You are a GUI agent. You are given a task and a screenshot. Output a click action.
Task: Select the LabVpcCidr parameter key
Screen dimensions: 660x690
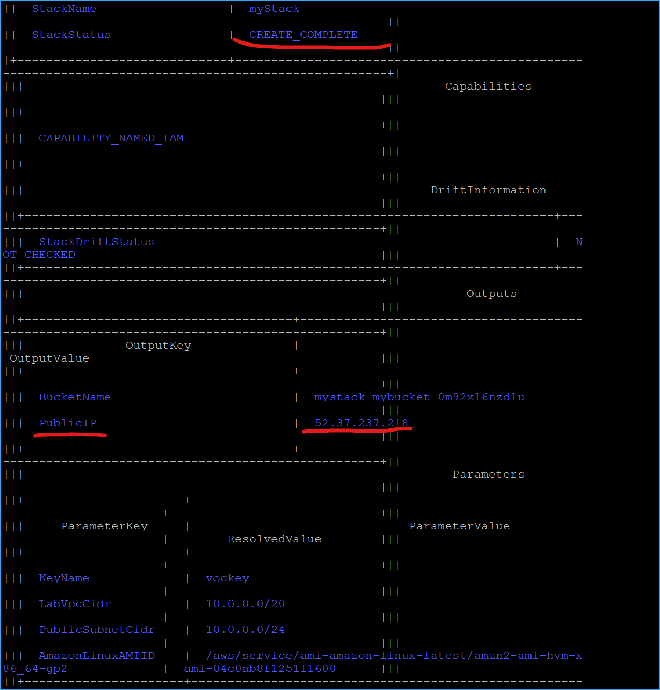coord(75,604)
